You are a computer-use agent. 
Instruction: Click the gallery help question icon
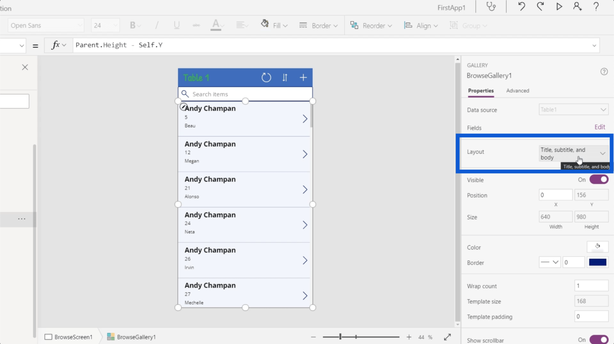[x=604, y=71]
